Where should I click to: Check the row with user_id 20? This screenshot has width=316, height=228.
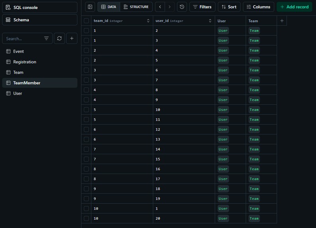[x=86, y=218]
